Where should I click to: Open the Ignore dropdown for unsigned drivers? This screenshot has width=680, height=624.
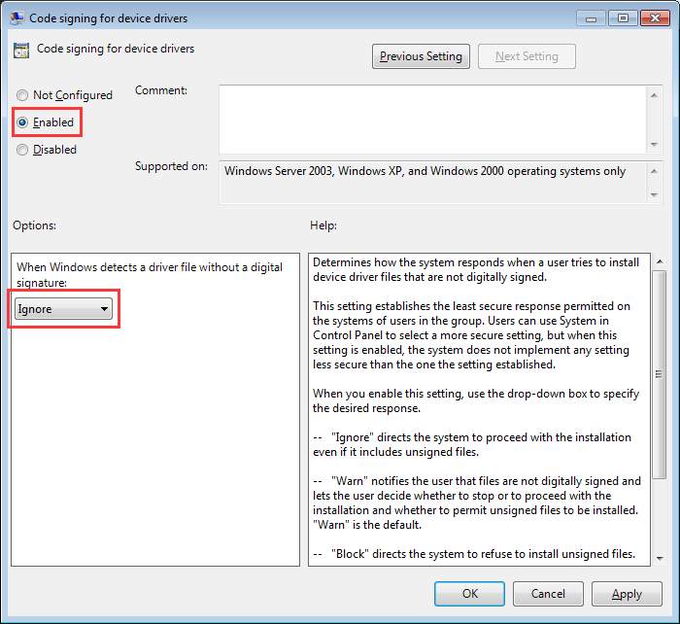(63, 309)
